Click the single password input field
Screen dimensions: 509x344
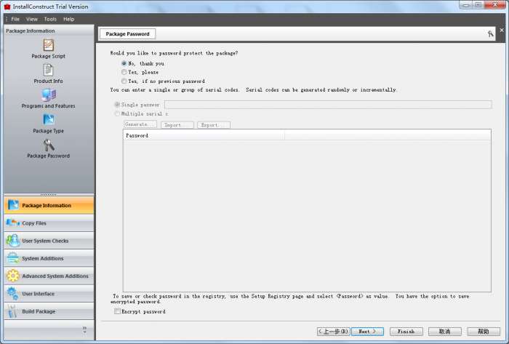coord(328,105)
